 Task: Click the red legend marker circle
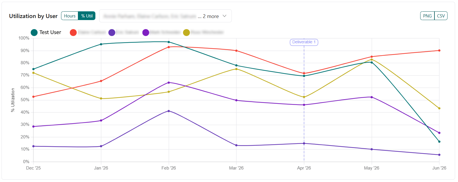click(73, 32)
